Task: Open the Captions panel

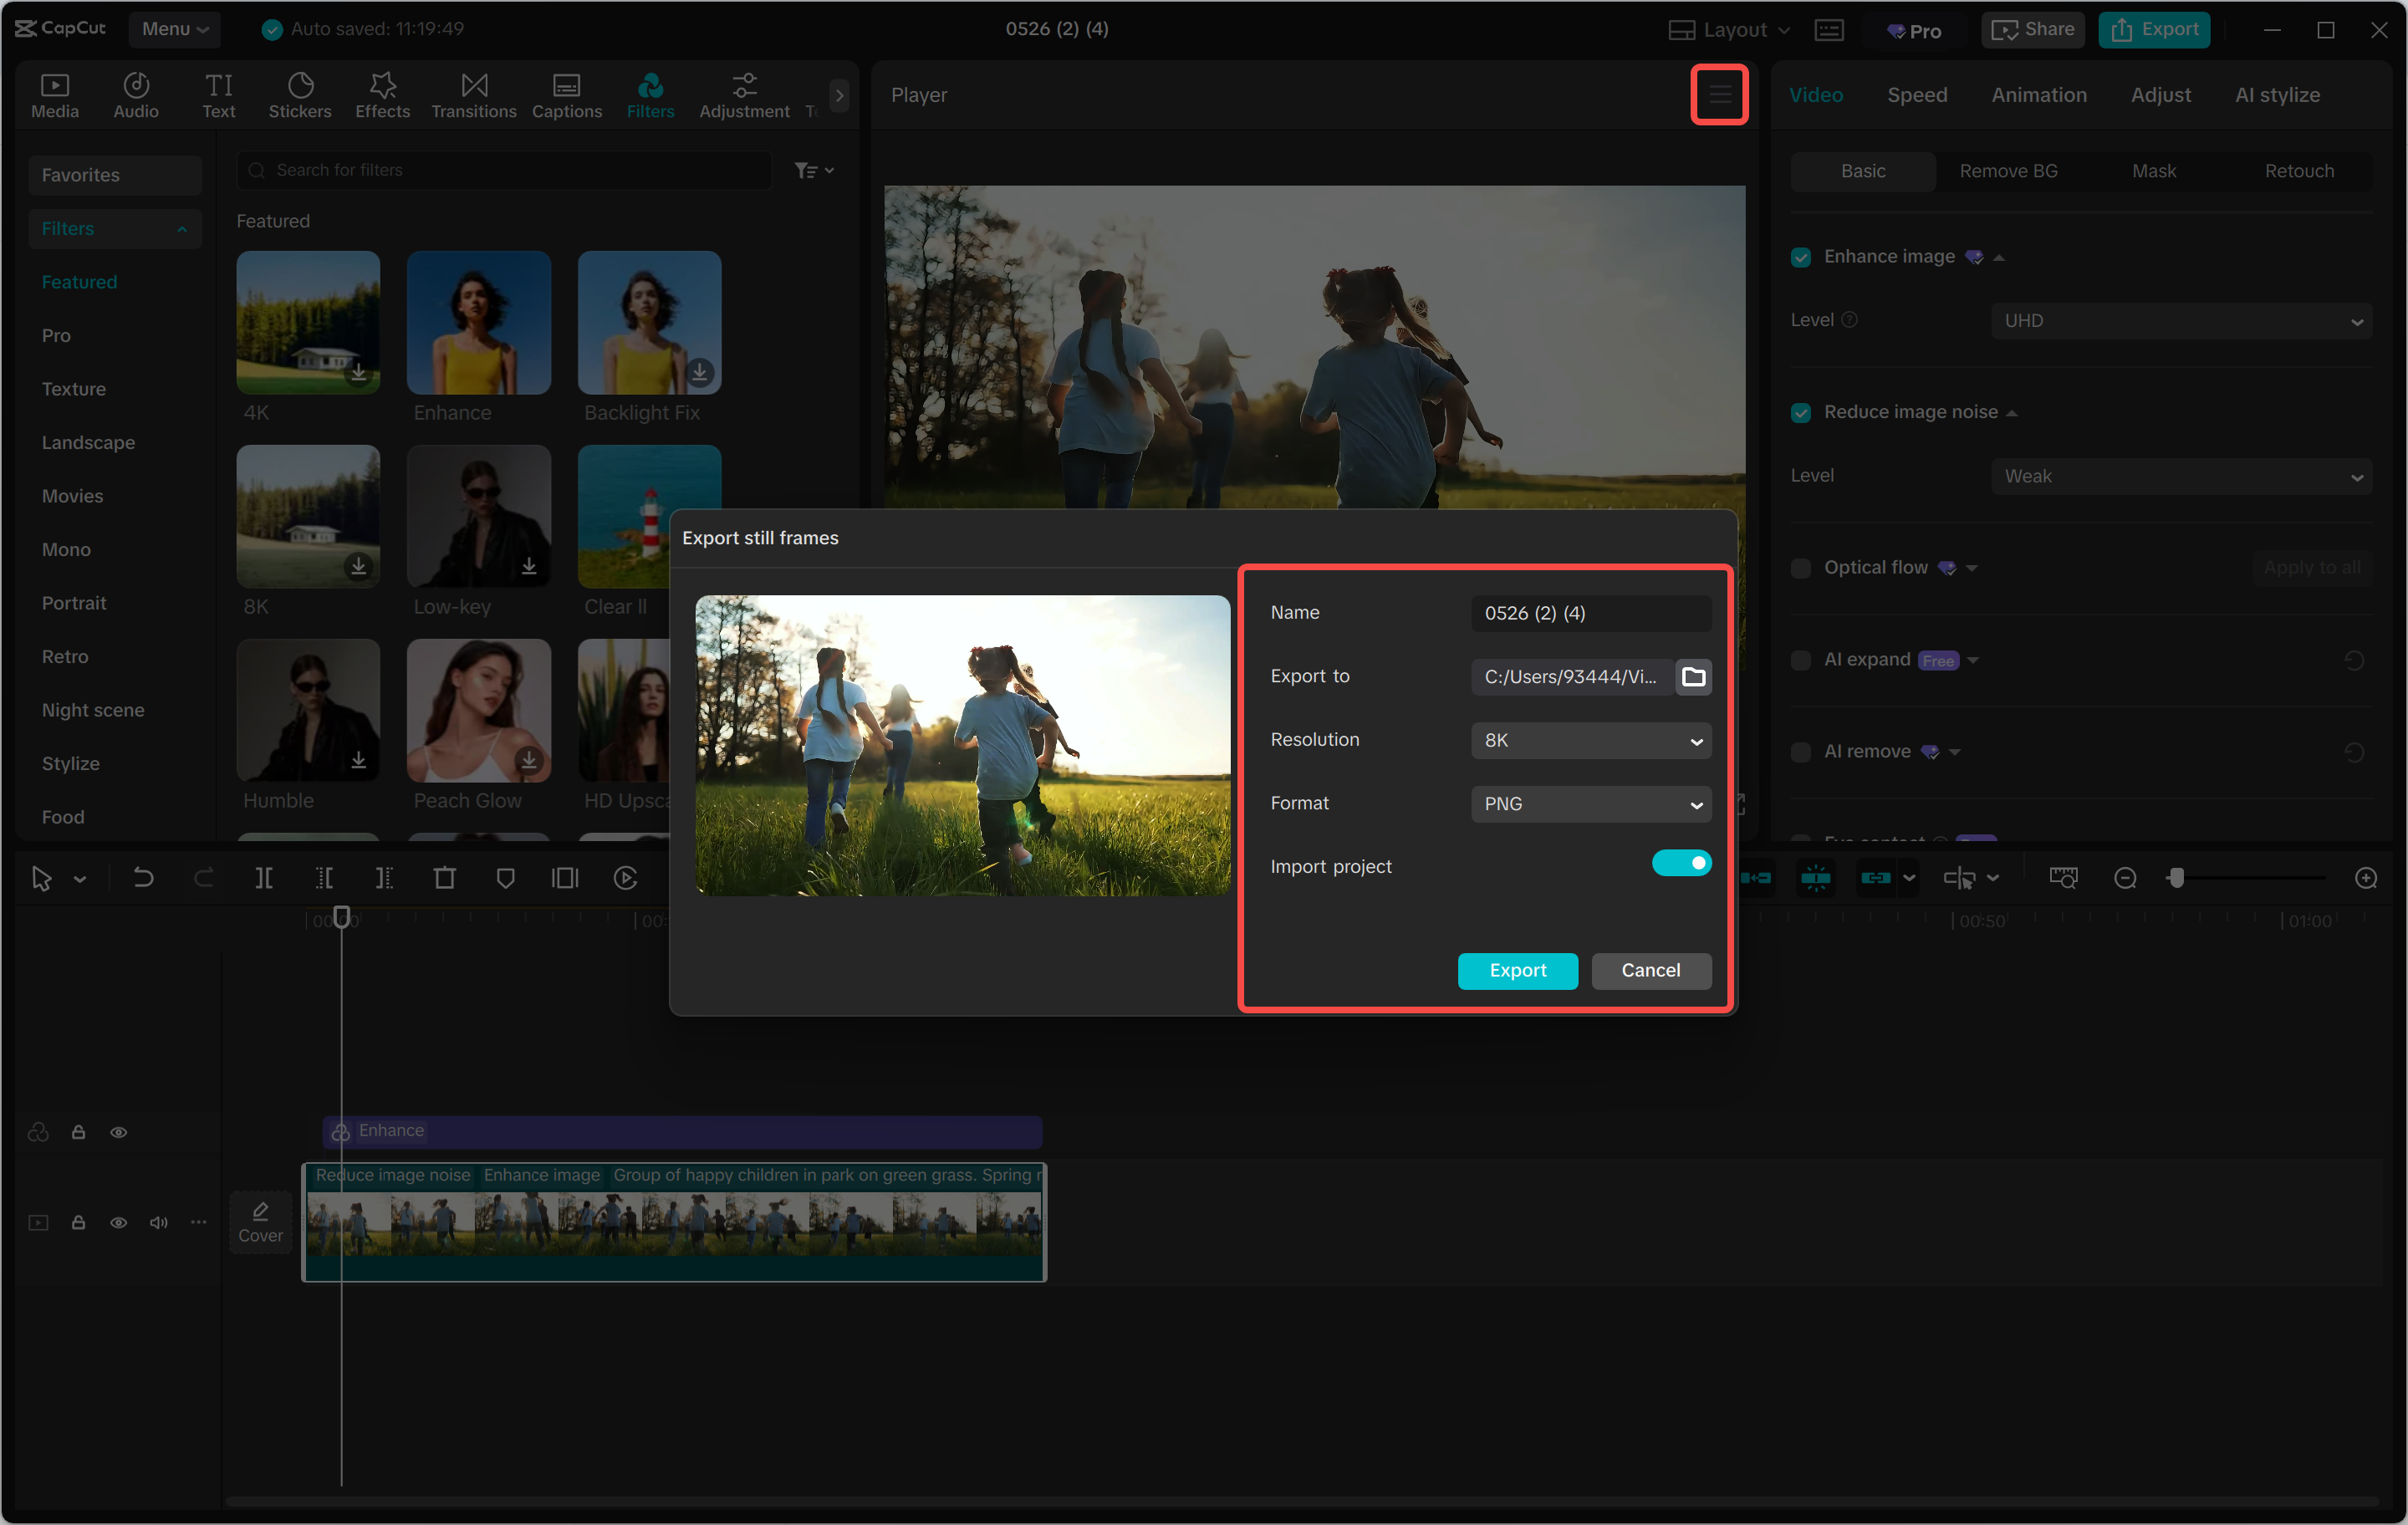Action: 566,94
